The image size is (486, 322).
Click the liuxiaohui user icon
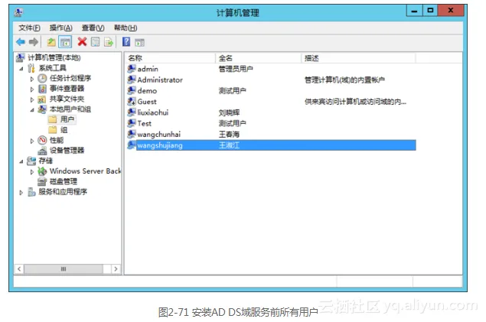[132, 112]
